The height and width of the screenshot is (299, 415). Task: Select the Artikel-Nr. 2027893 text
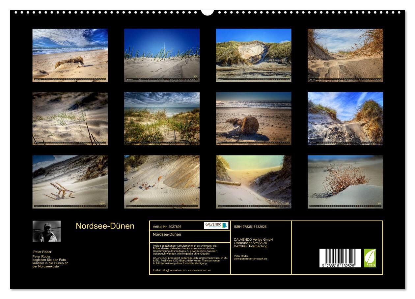(x=167, y=227)
